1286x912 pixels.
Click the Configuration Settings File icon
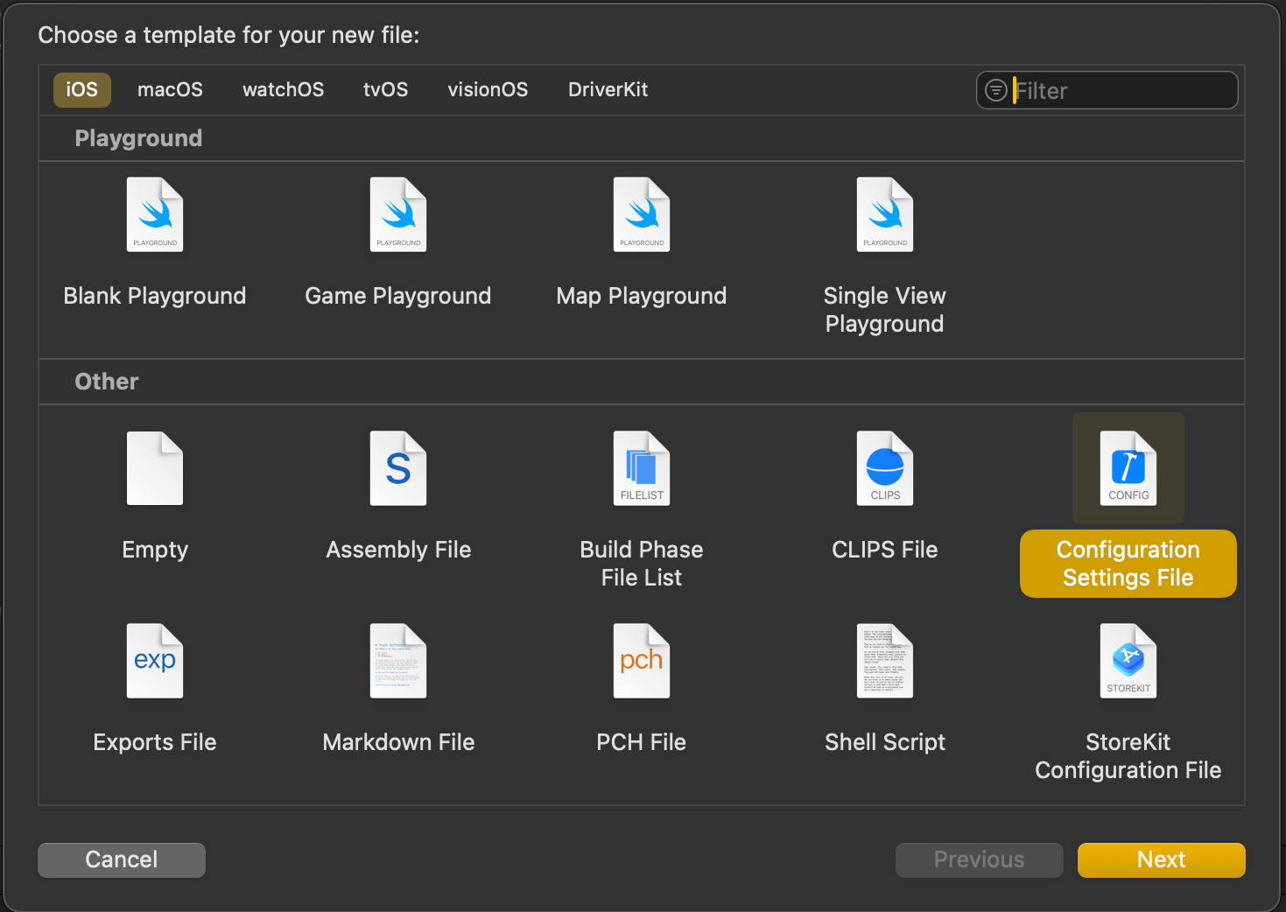pos(1128,468)
